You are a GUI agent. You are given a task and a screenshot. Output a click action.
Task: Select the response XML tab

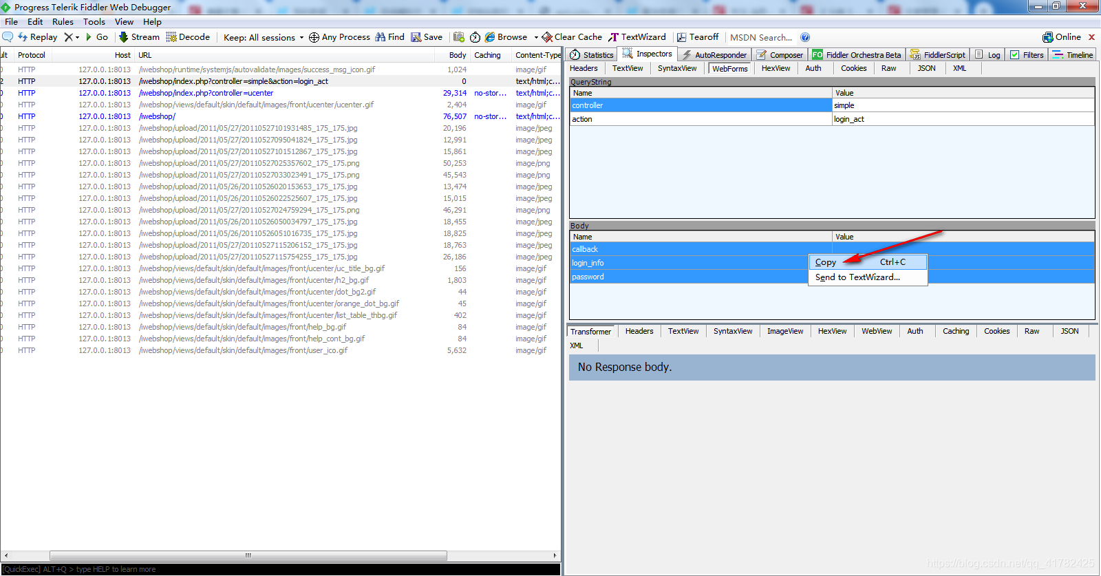[x=577, y=345]
